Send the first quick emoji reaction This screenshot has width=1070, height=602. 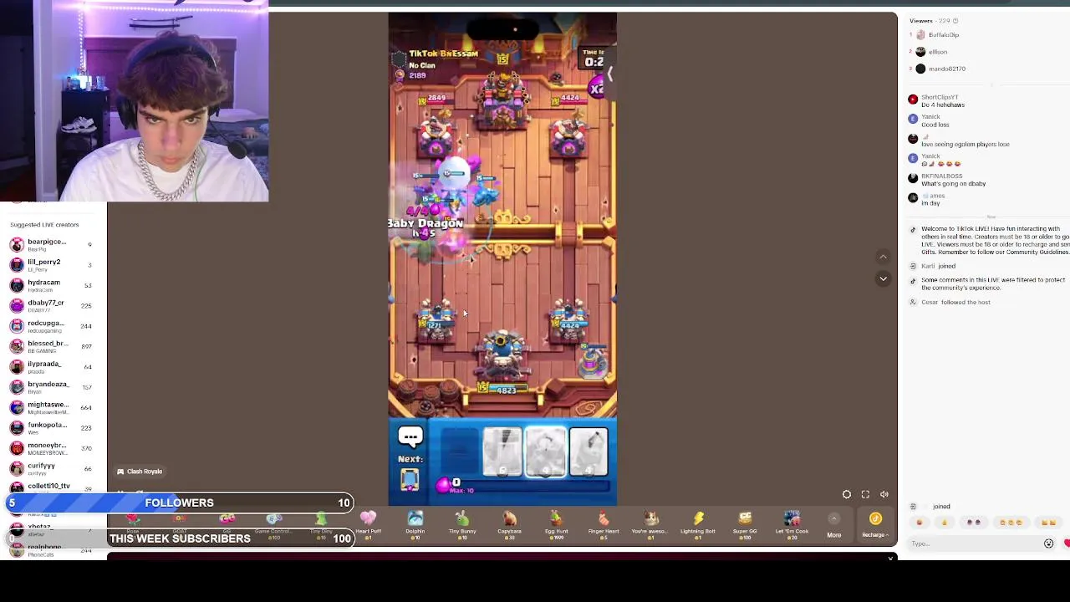tap(920, 523)
